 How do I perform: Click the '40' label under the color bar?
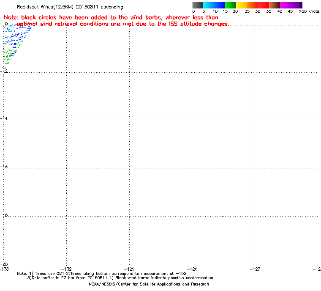coord(280,11)
